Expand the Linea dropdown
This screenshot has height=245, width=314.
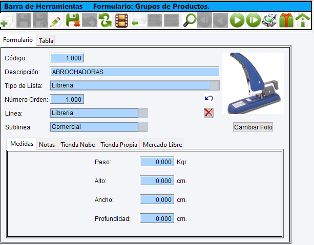click(x=142, y=113)
